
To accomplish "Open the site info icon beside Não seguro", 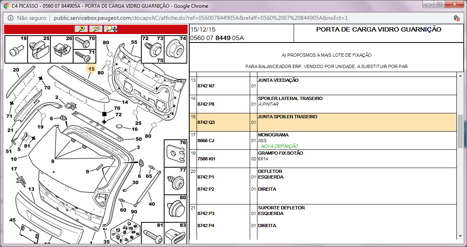I will pyautogui.click(x=10, y=18).
